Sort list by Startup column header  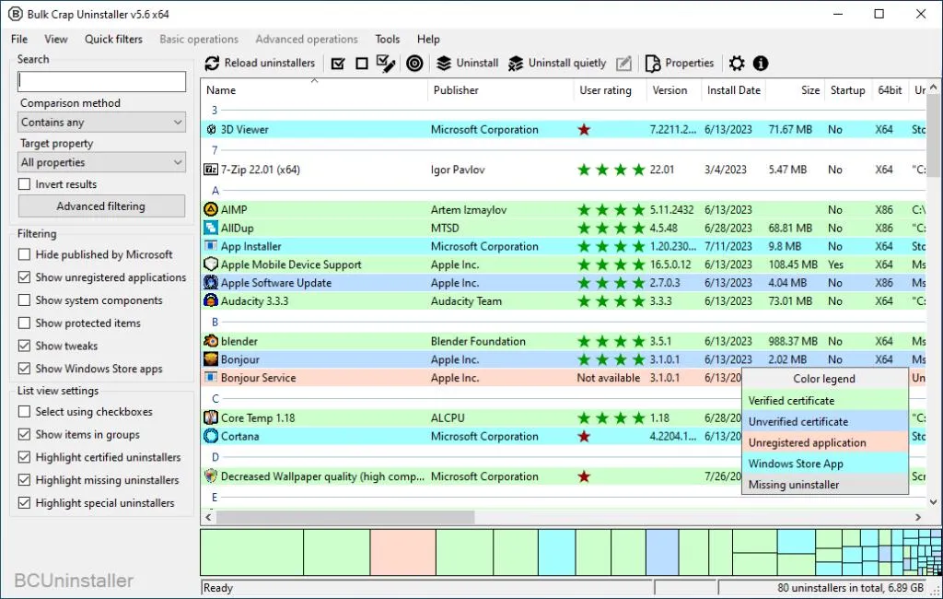(x=847, y=90)
